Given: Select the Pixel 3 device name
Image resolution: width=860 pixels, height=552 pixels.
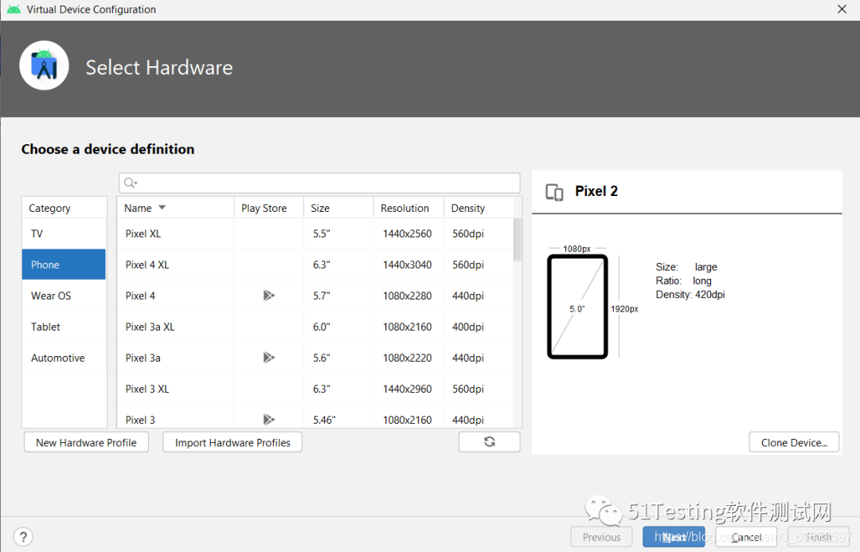Looking at the screenshot, I should click(140, 420).
